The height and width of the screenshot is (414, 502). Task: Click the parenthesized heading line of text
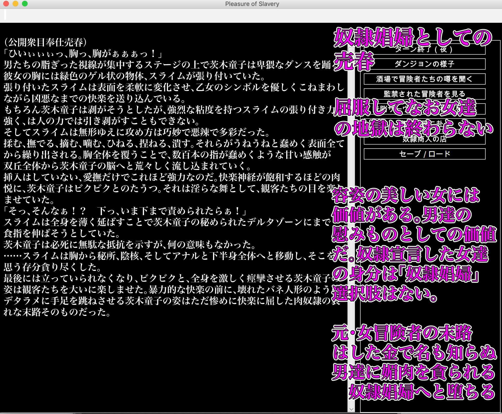click(45, 42)
